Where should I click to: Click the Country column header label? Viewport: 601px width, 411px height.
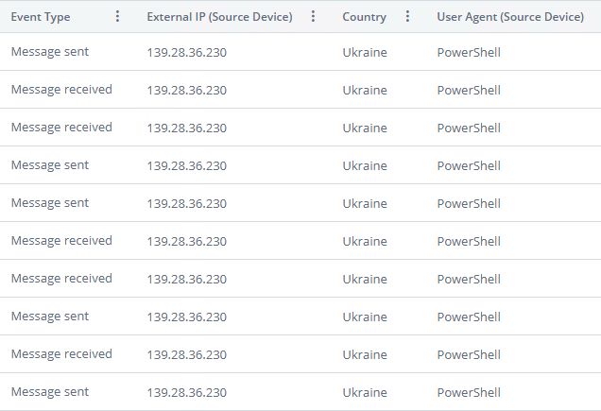click(x=364, y=17)
